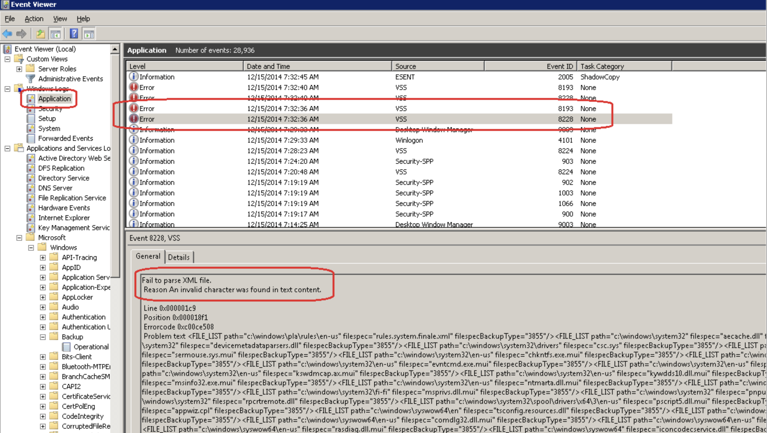Viewport: 767px width, 433px height.
Task: Collapse the Custom Views node
Action: (x=7, y=59)
